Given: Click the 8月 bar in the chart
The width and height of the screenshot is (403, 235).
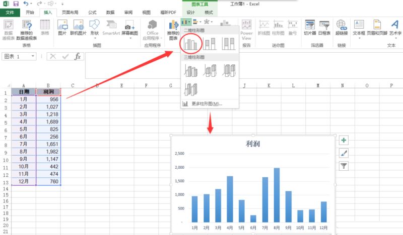Looking at the screenshot, I should pyautogui.click(x=277, y=195).
